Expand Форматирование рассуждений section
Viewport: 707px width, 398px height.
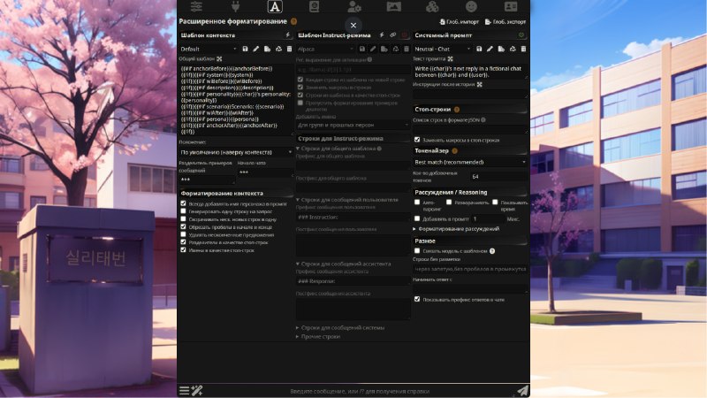tap(456, 229)
